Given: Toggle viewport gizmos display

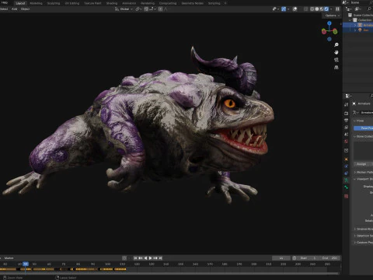Looking at the screenshot, I should pyautogui.click(x=284, y=9).
